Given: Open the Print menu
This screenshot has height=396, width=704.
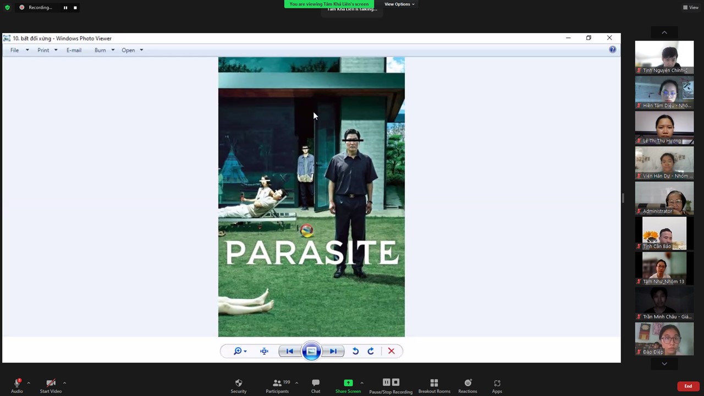Looking at the screenshot, I should pos(43,50).
